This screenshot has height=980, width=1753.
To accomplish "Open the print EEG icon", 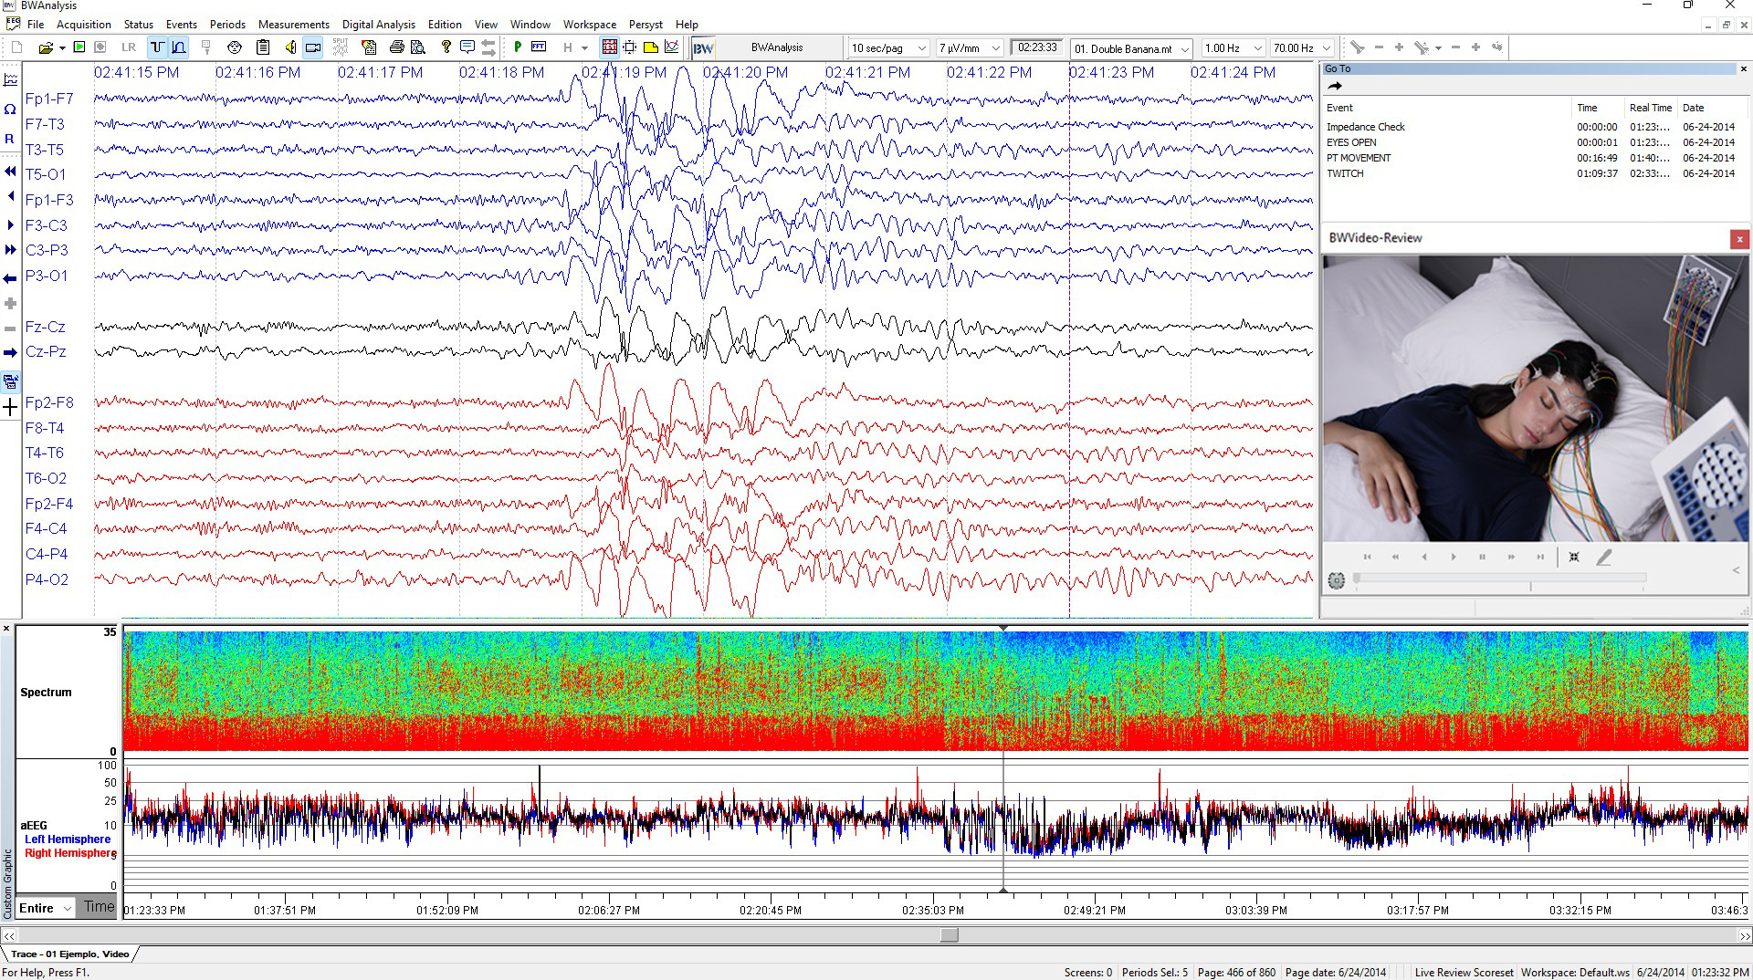I will [x=395, y=47].
